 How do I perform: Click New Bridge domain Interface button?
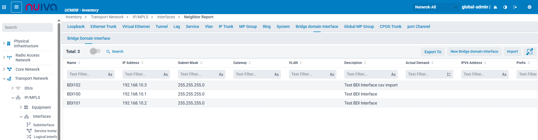coord(474,52)
